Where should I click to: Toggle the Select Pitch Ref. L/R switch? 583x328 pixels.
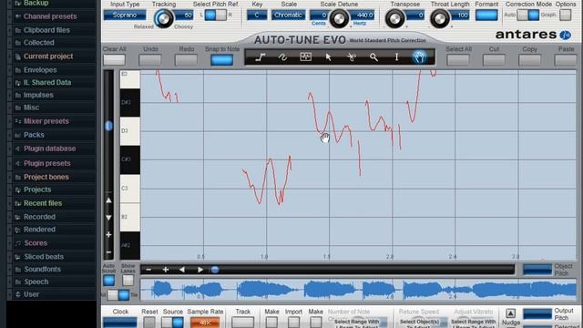(x=215, y=15)
